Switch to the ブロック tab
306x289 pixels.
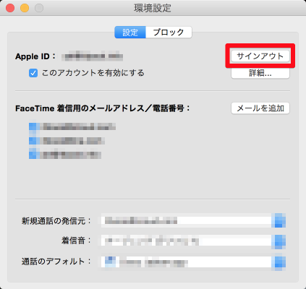coord(169,33)
